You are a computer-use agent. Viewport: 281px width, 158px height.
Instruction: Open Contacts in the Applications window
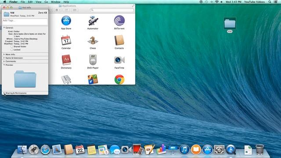(119, 40)
